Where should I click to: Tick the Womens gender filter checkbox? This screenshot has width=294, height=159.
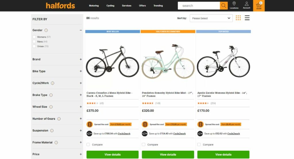click(34, 37)
